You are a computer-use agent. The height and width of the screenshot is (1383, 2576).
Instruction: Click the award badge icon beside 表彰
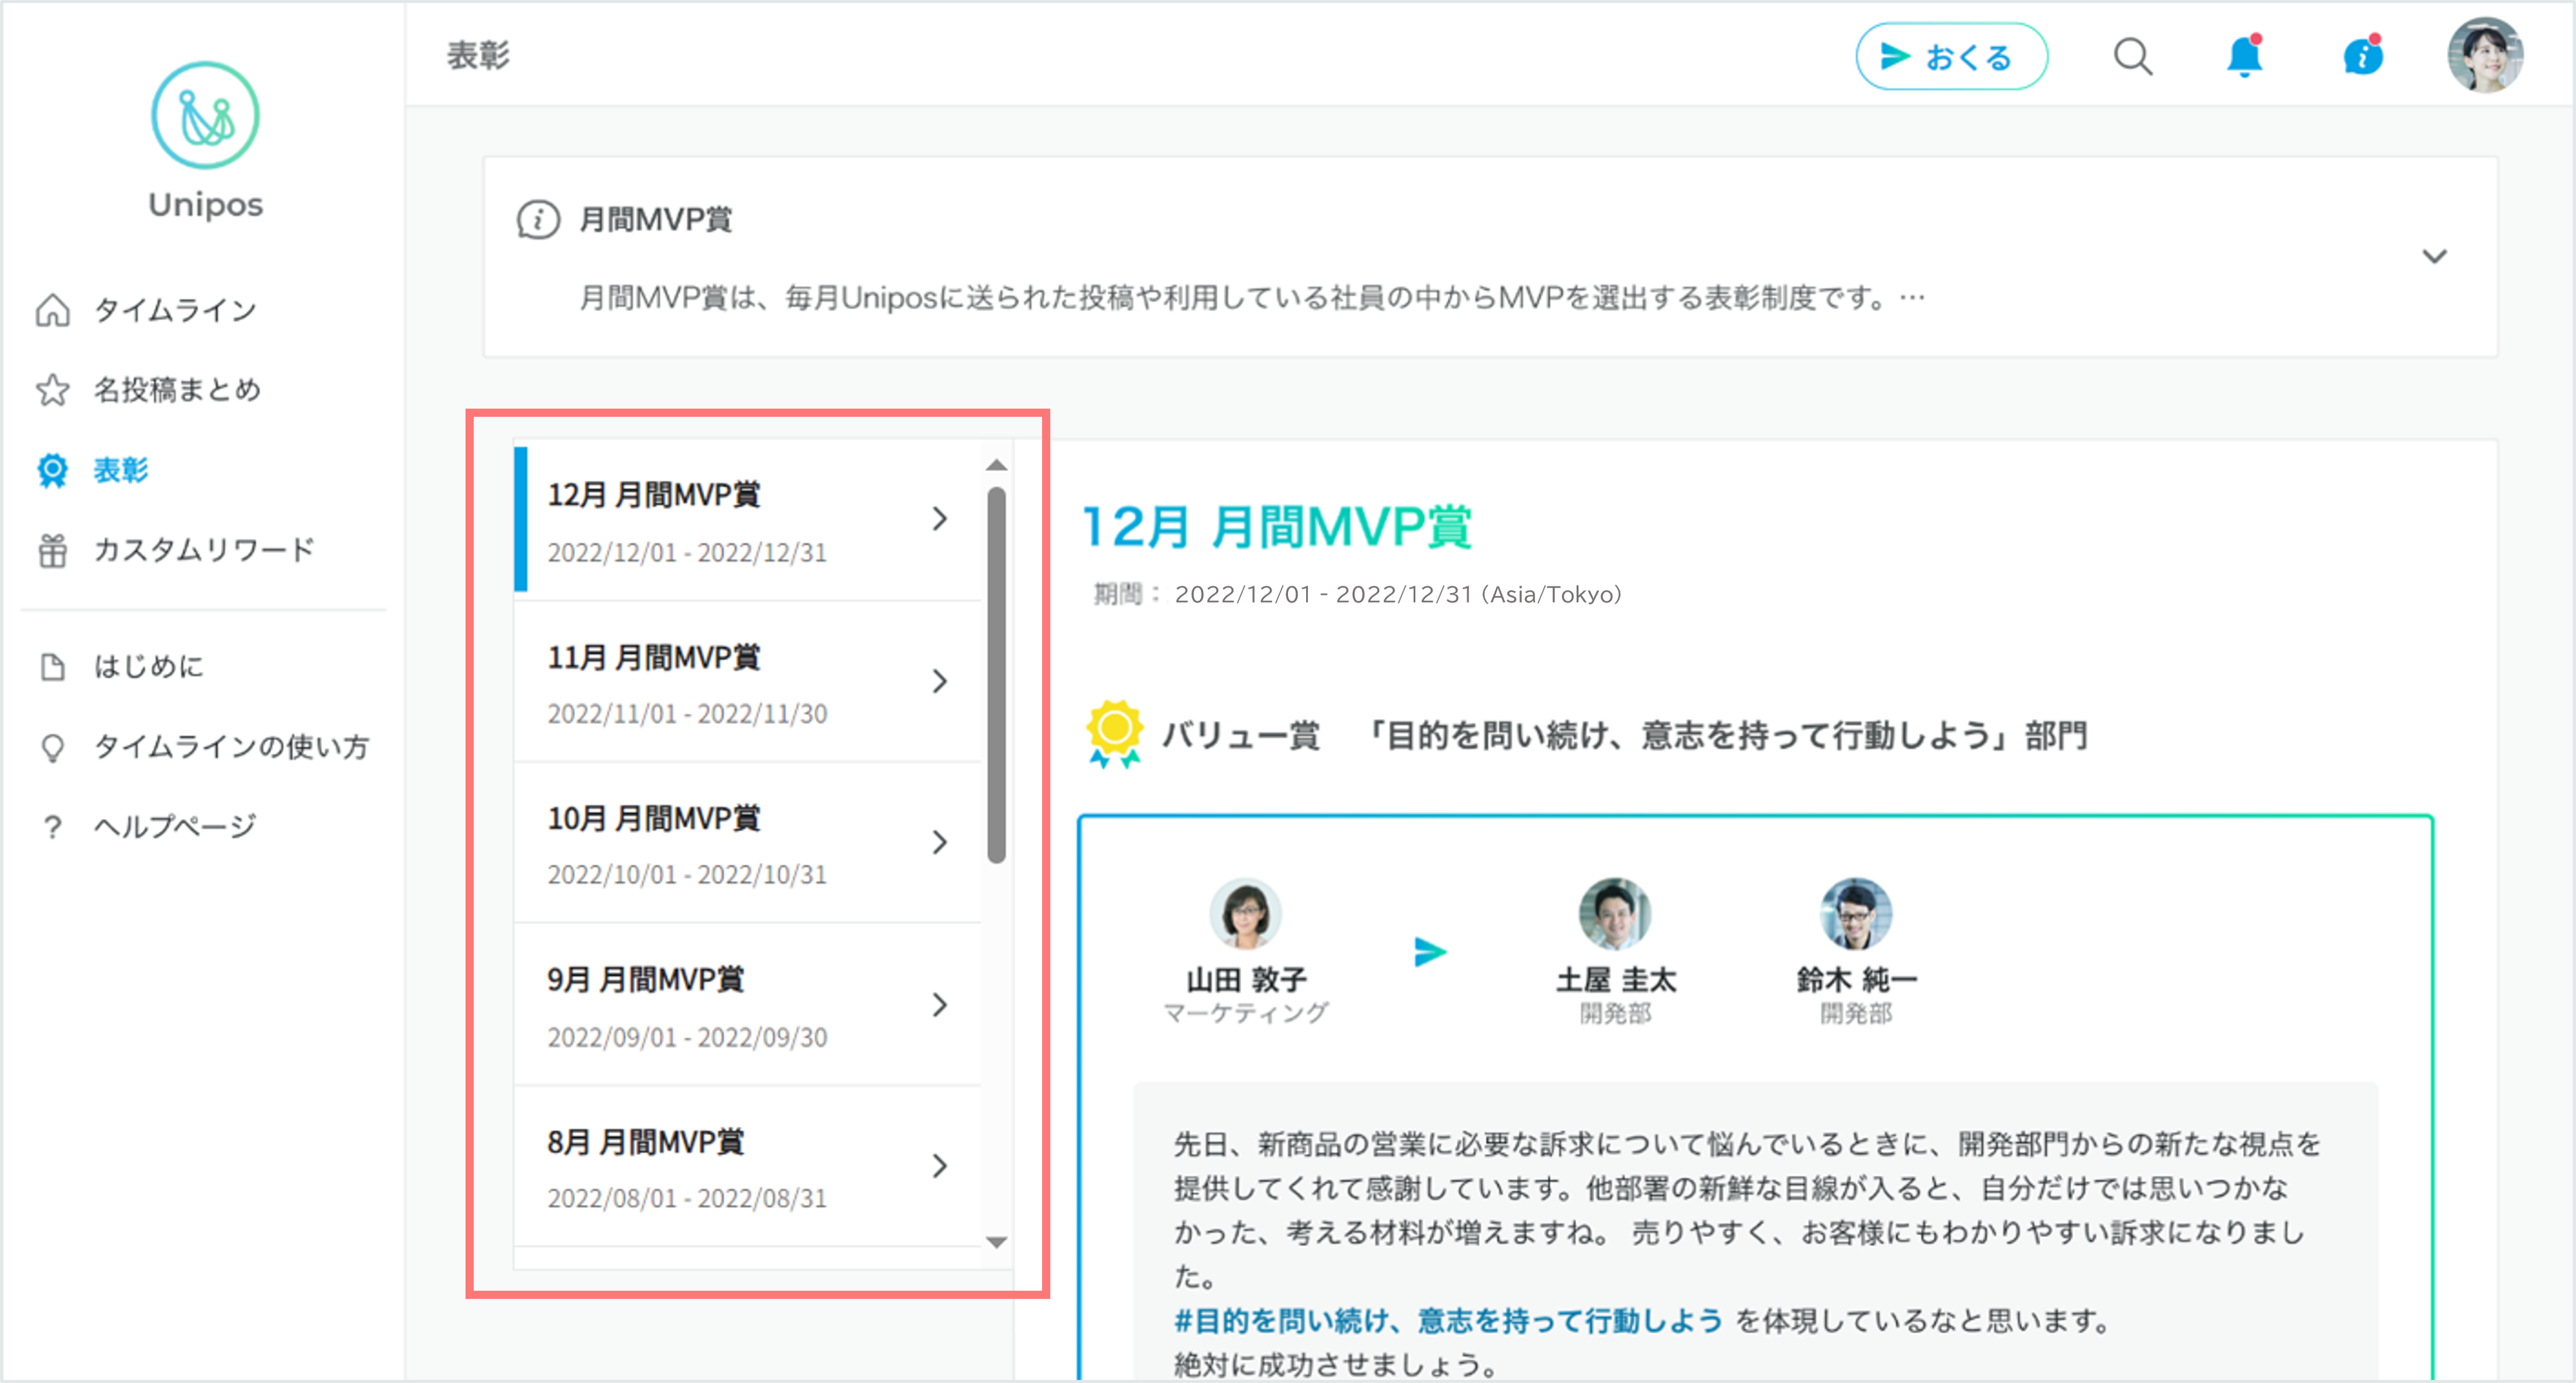point(53,470)
